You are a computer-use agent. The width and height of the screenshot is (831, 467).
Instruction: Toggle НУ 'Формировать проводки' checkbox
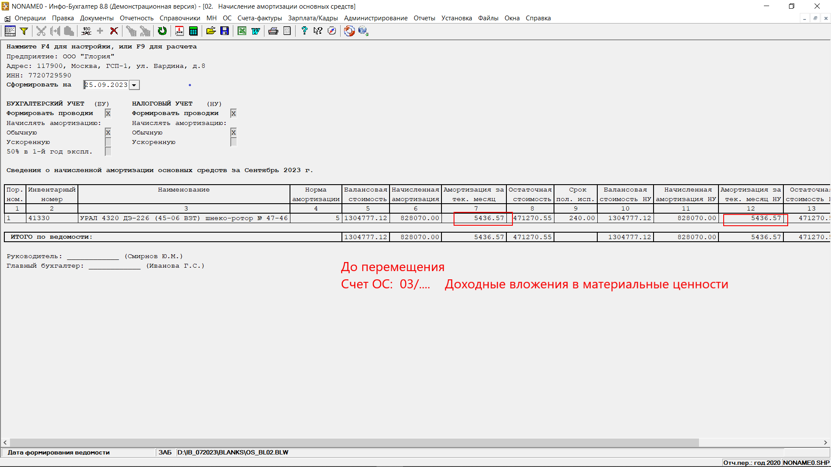click(234, 113)
